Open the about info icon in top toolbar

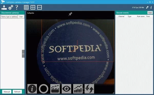point(151,7)
